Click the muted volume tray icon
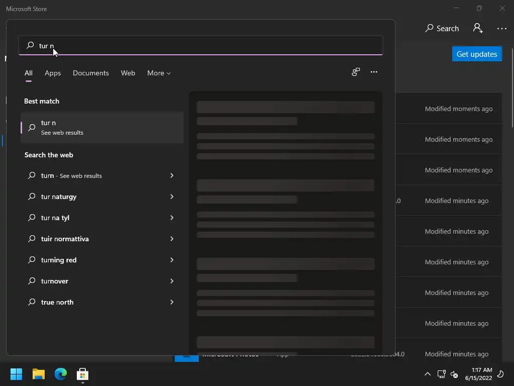The width and height of the screenshot is (514, 386). (x=454, y=374)
